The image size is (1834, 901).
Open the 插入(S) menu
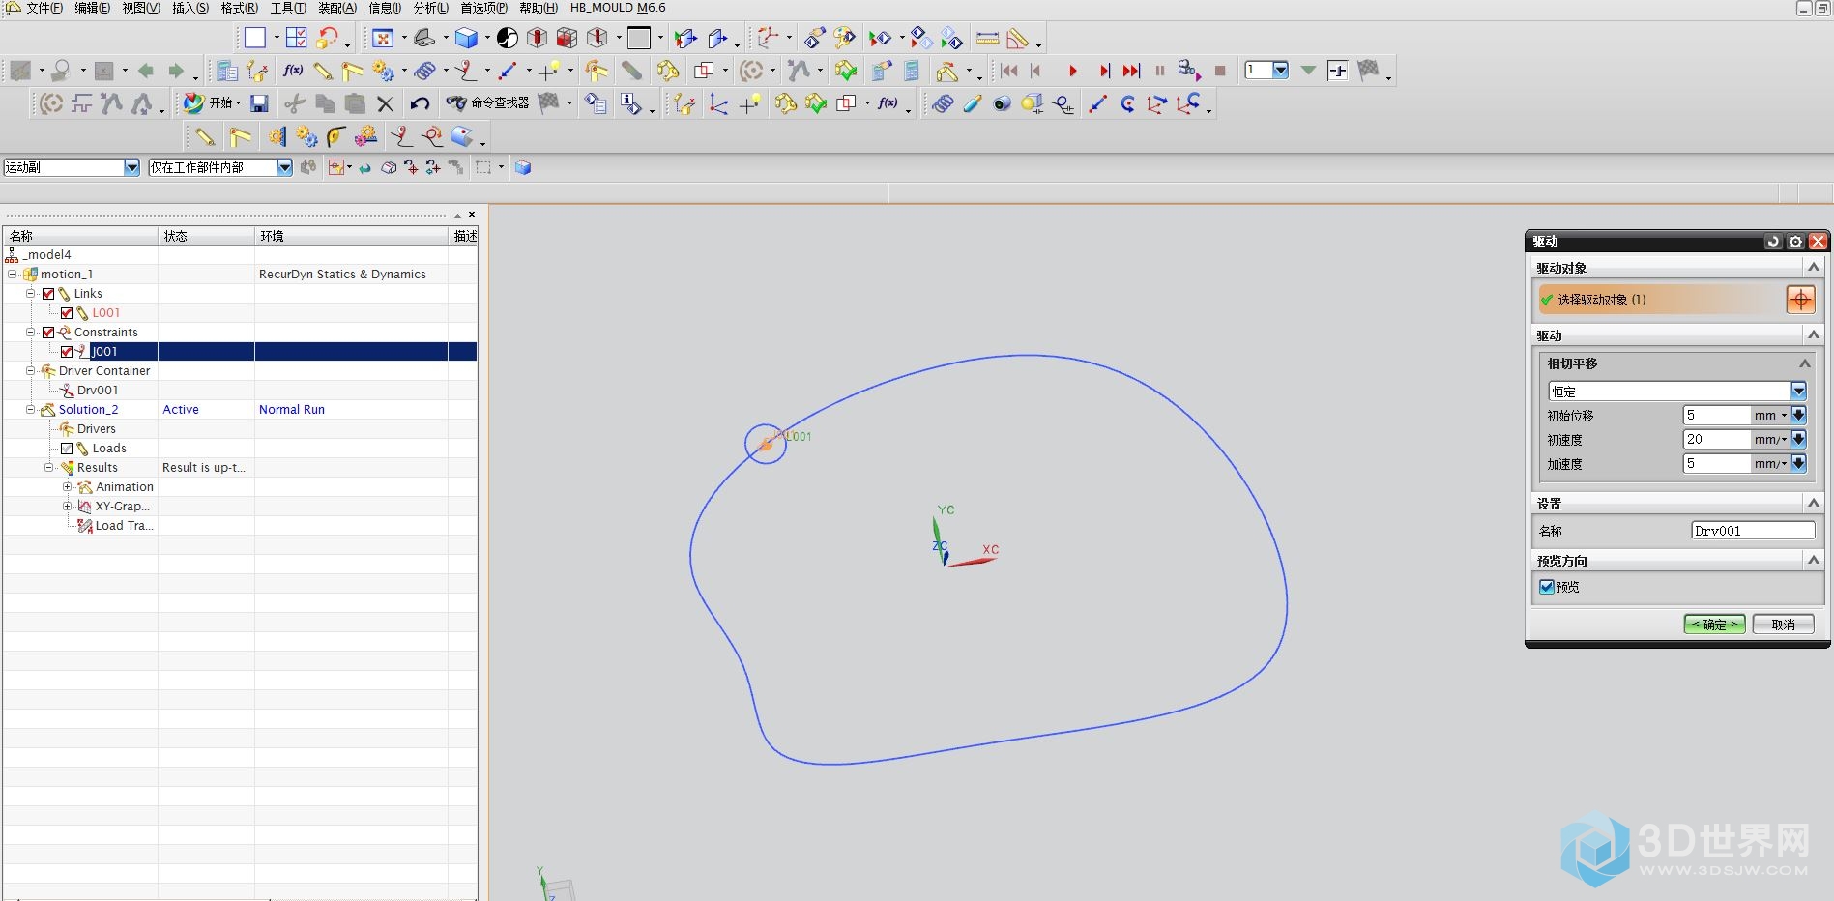coord(190,8)
